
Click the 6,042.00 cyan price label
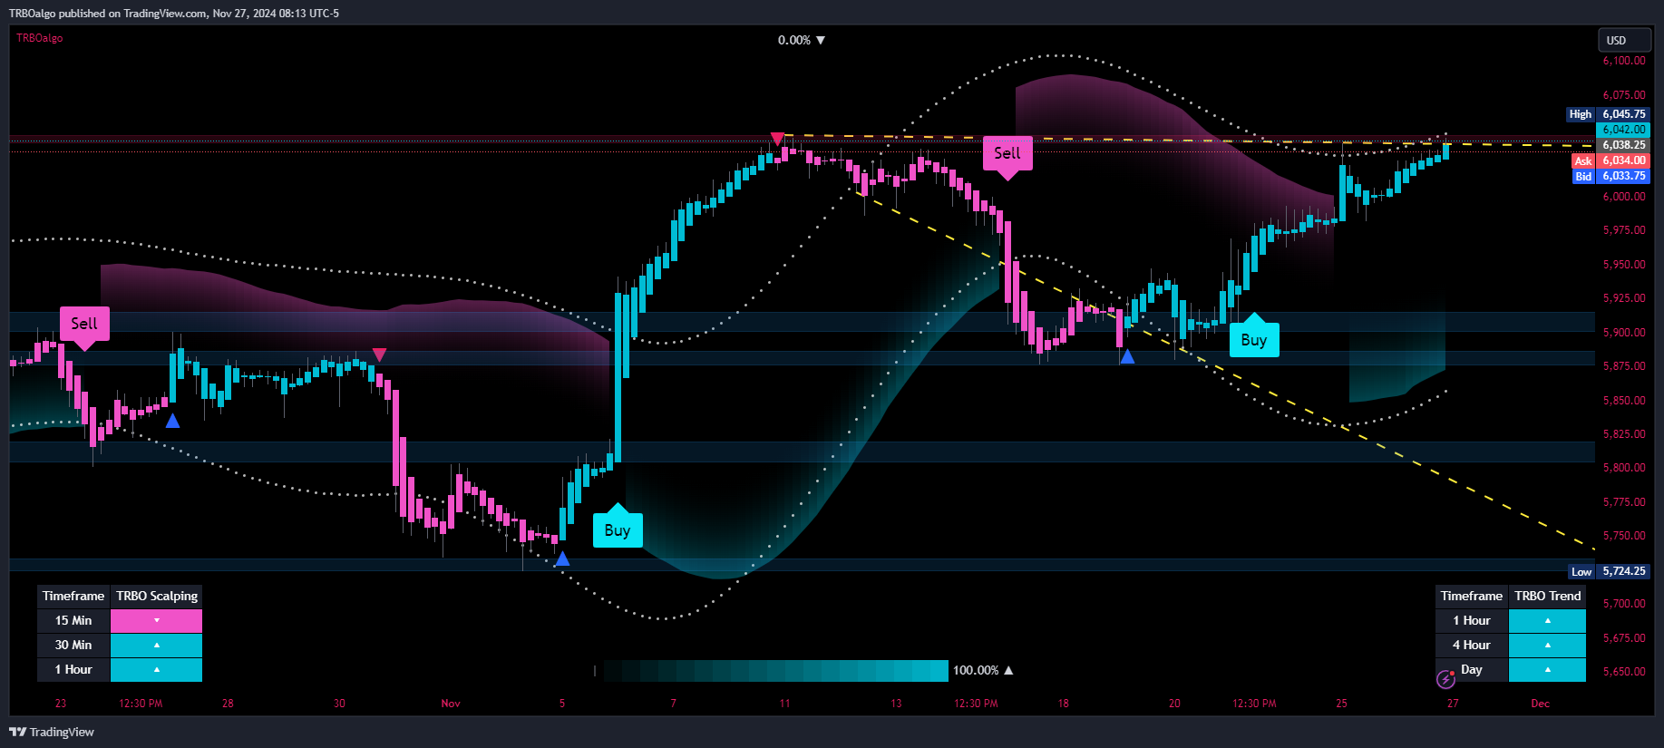tap(1623, 130)
